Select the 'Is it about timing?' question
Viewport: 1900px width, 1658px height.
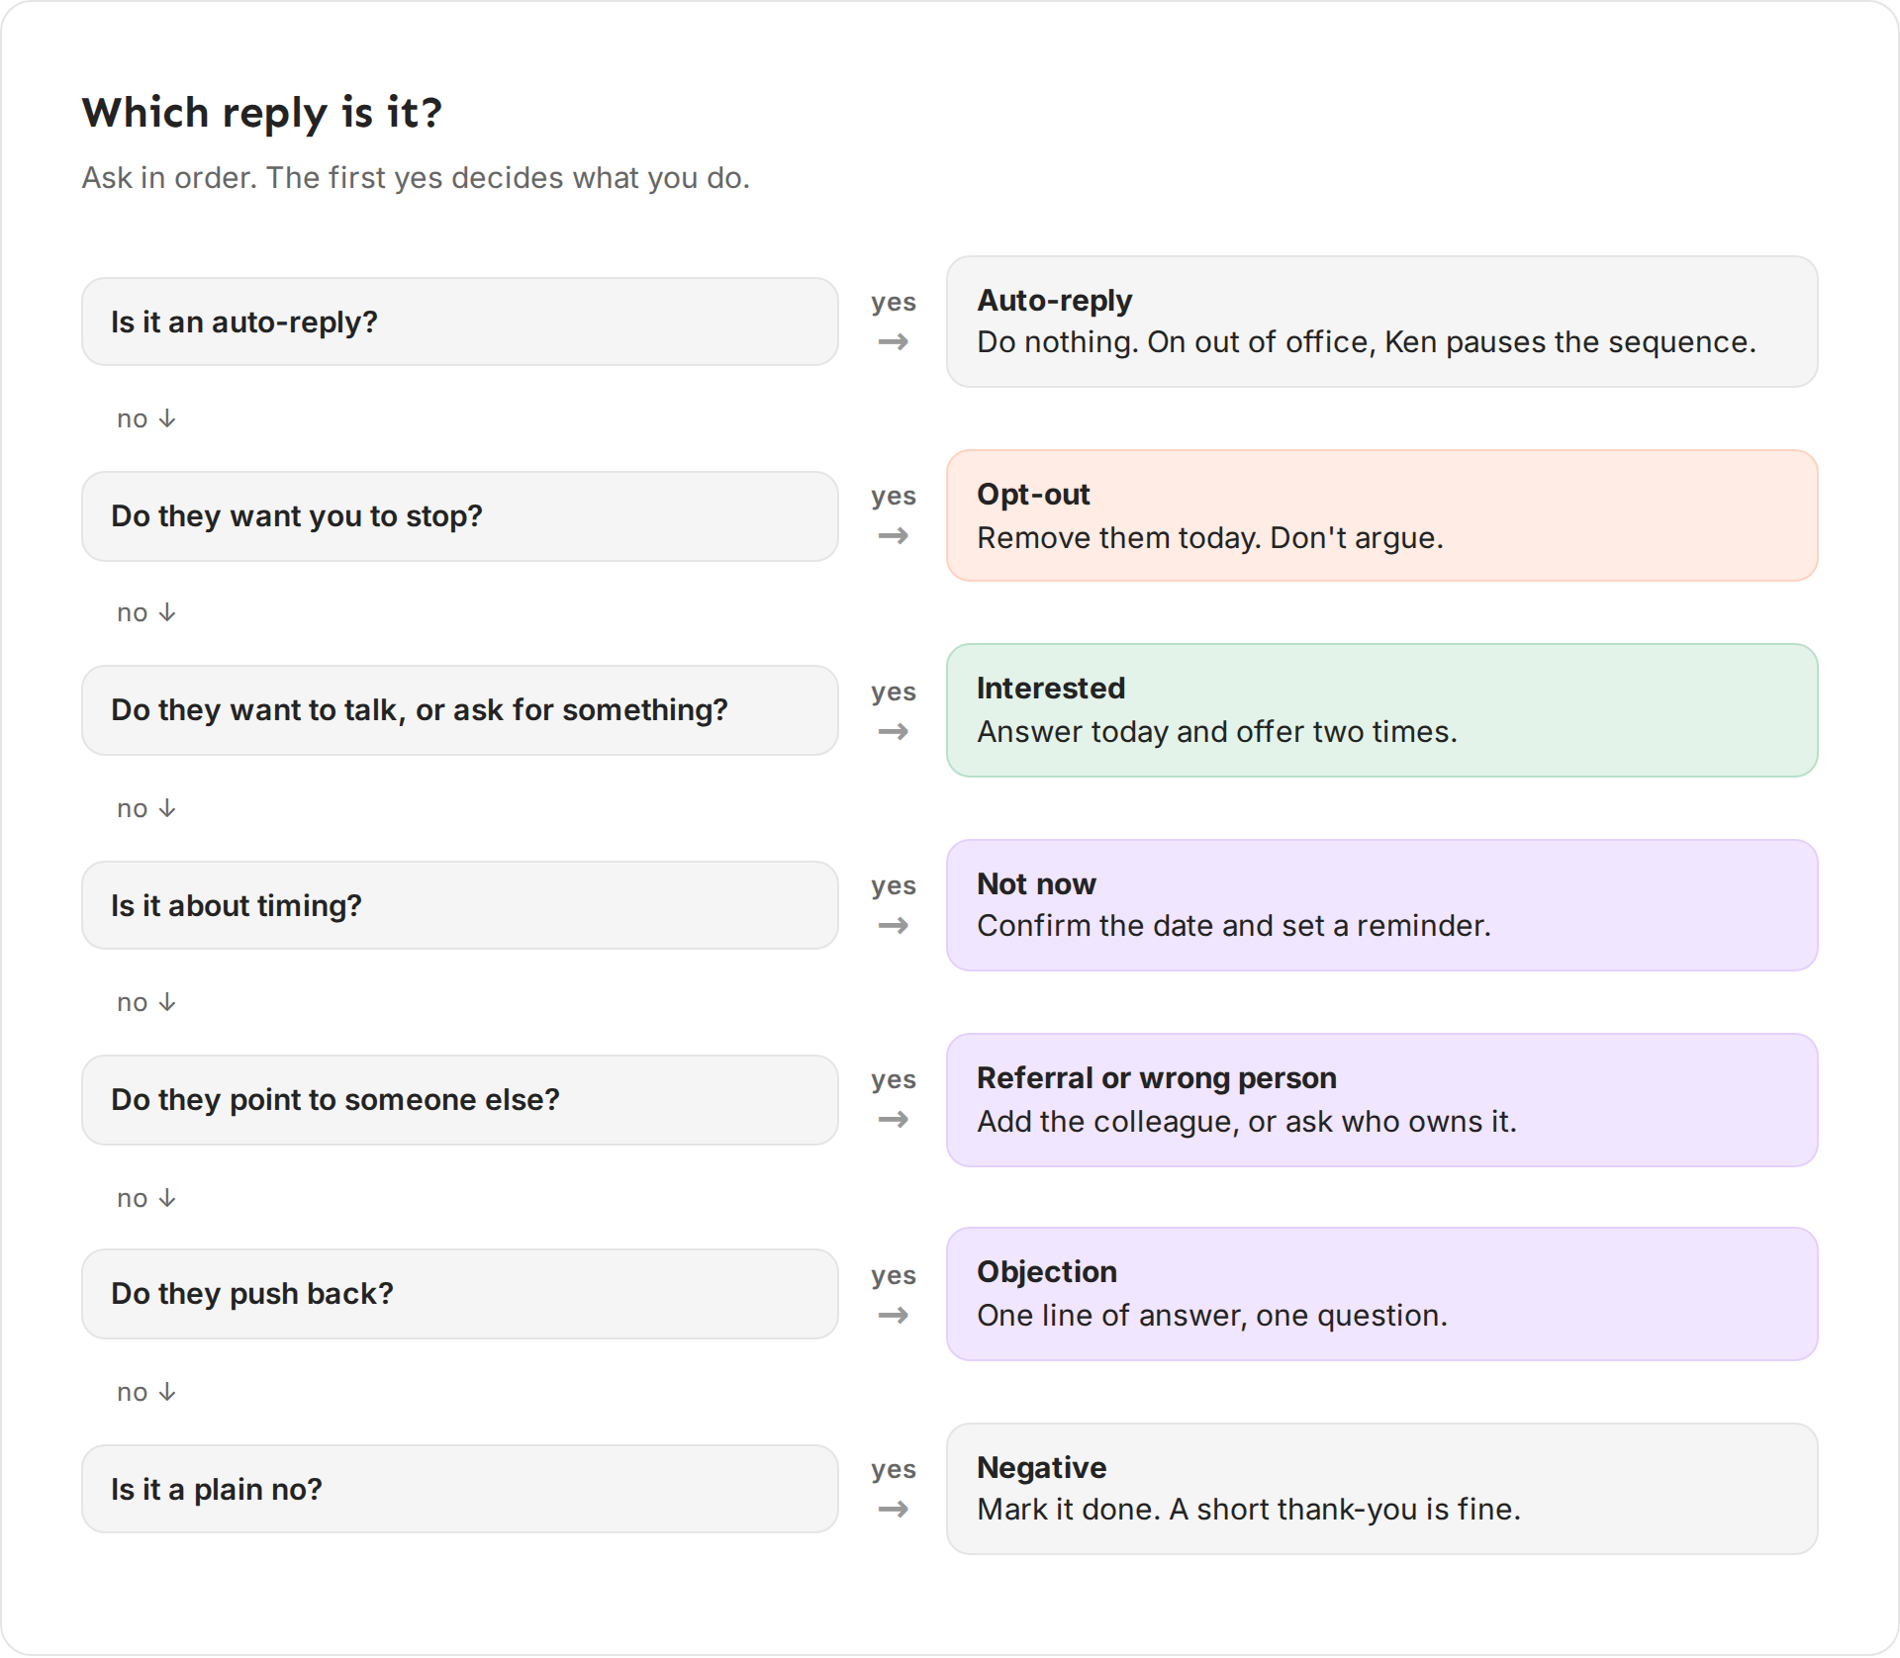coord(460,905)
